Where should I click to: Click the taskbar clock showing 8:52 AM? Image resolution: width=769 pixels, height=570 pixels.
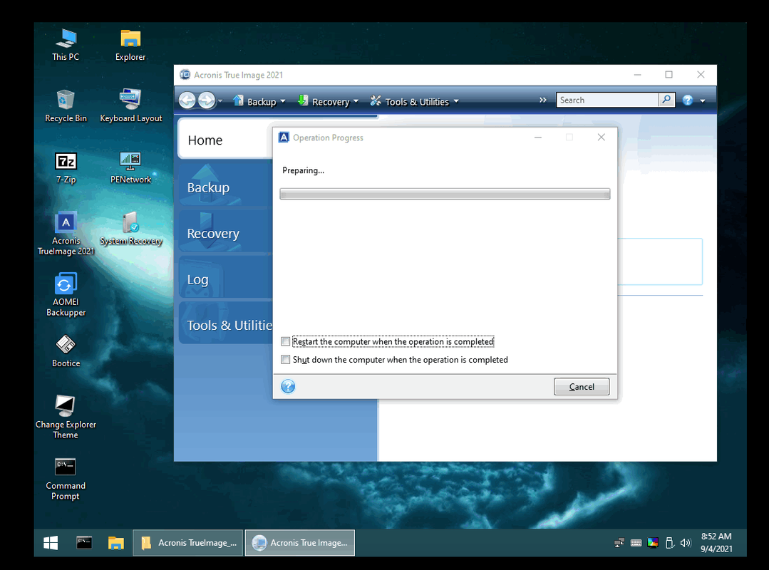[x=716, y=542]
